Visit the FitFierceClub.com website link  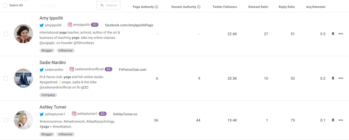click(x=133, y=69)
